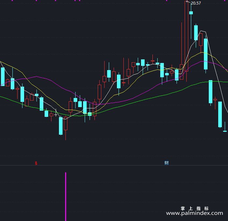The image size is (228, 221).
Task: Select the 20.57 high price label
Action: 196,3
